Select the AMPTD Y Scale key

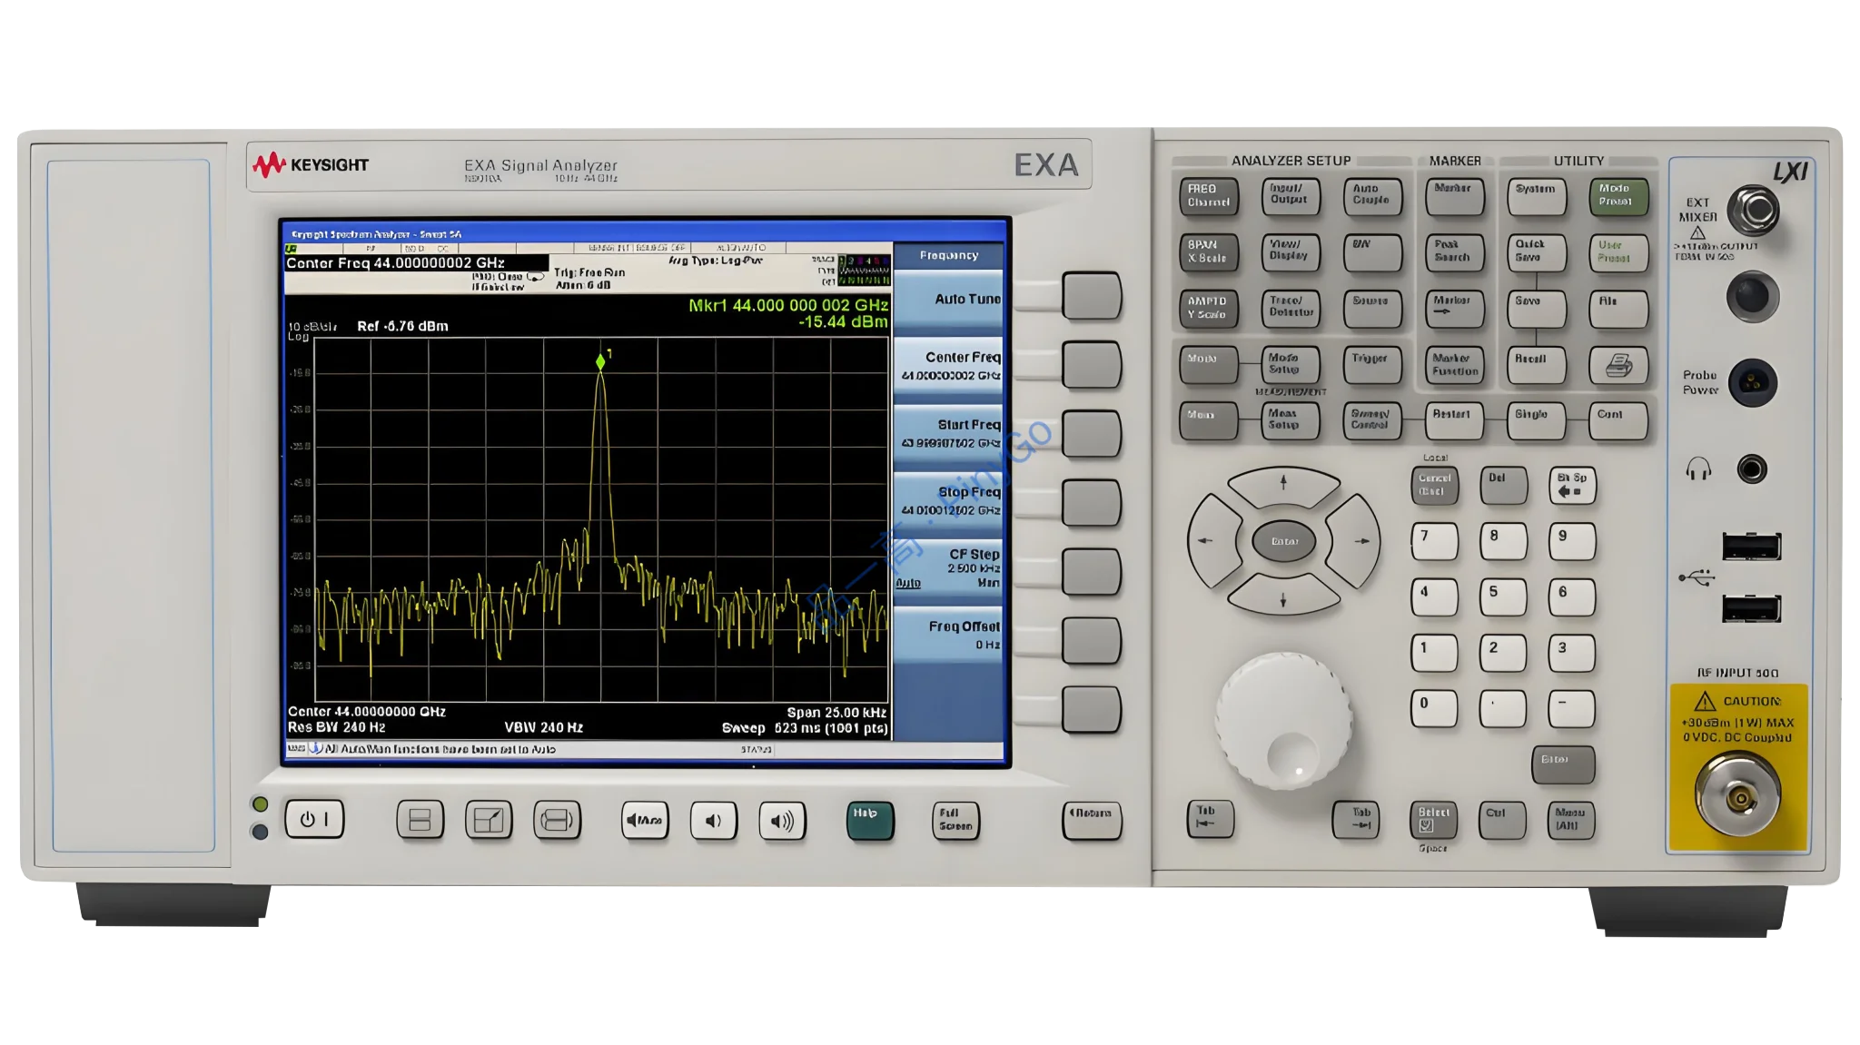point(1209,308)
